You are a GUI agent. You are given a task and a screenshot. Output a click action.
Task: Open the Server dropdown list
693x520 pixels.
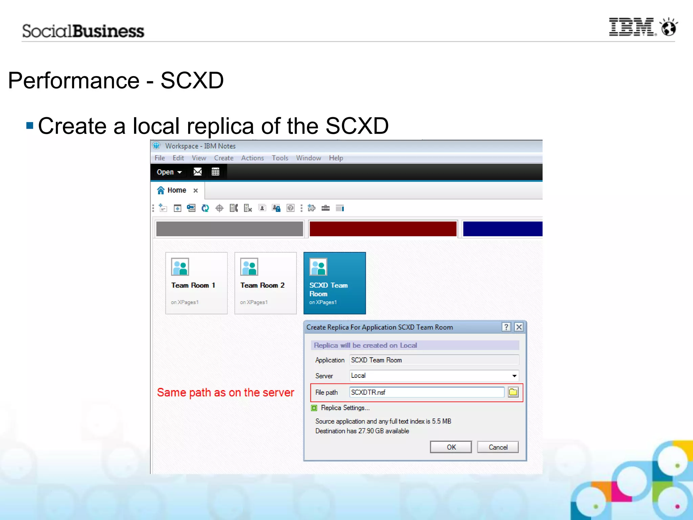coord(514,376)
